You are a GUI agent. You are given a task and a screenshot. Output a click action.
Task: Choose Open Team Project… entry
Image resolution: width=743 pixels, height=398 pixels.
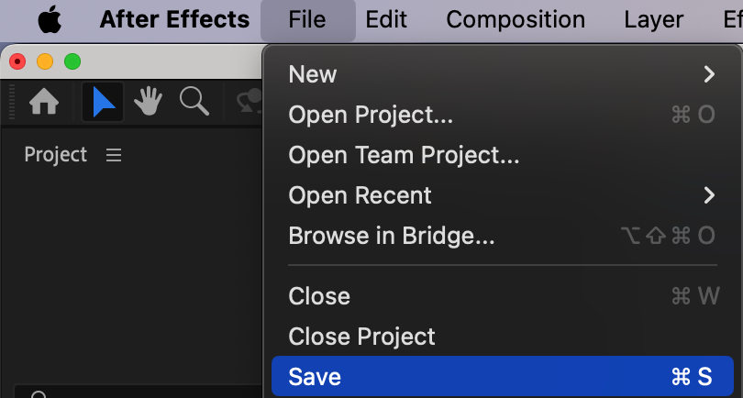[x=404, y=155]
